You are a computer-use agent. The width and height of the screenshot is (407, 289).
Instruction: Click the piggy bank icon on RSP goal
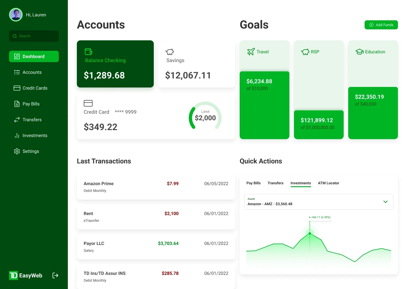305,52
